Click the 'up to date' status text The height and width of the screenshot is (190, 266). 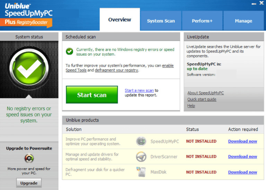point(197,69)
